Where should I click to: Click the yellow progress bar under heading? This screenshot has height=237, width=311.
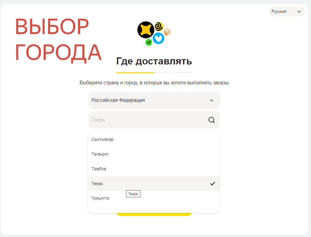click(x=135, y=73)
